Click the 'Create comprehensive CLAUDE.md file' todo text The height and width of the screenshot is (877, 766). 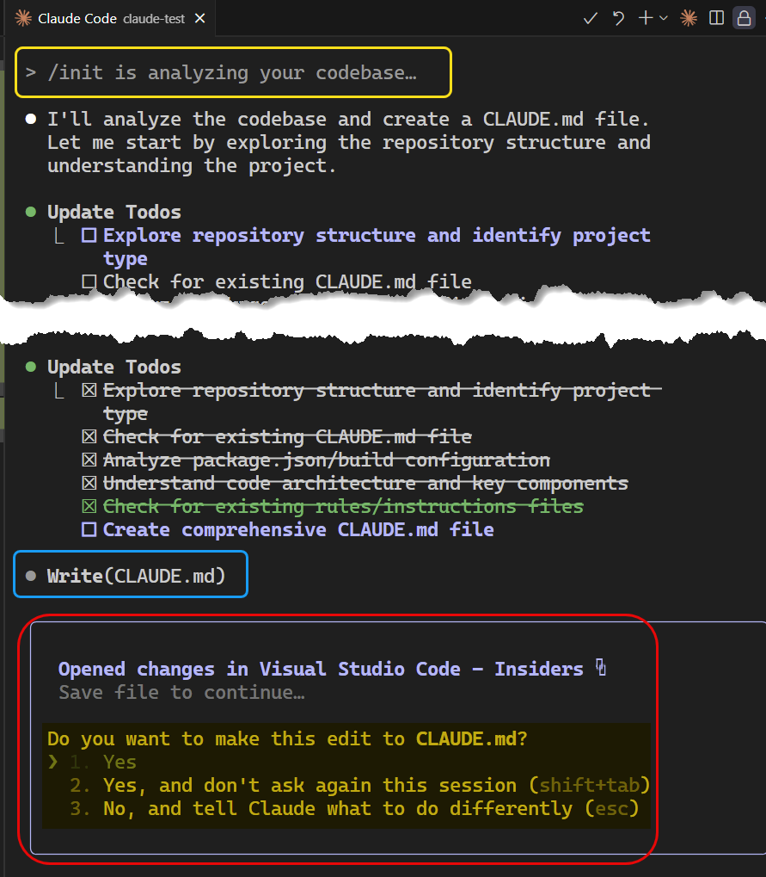coord(298,529)
